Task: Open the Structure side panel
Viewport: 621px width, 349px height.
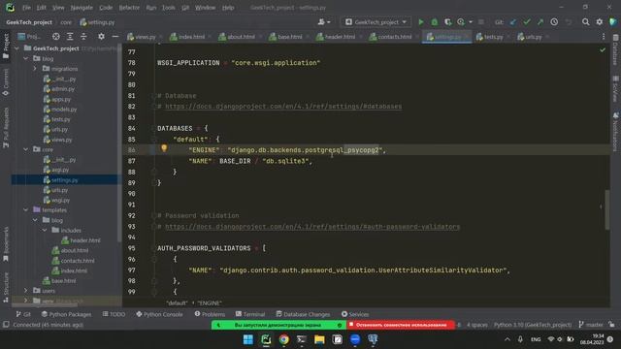Action: click(x=6, y=287)
